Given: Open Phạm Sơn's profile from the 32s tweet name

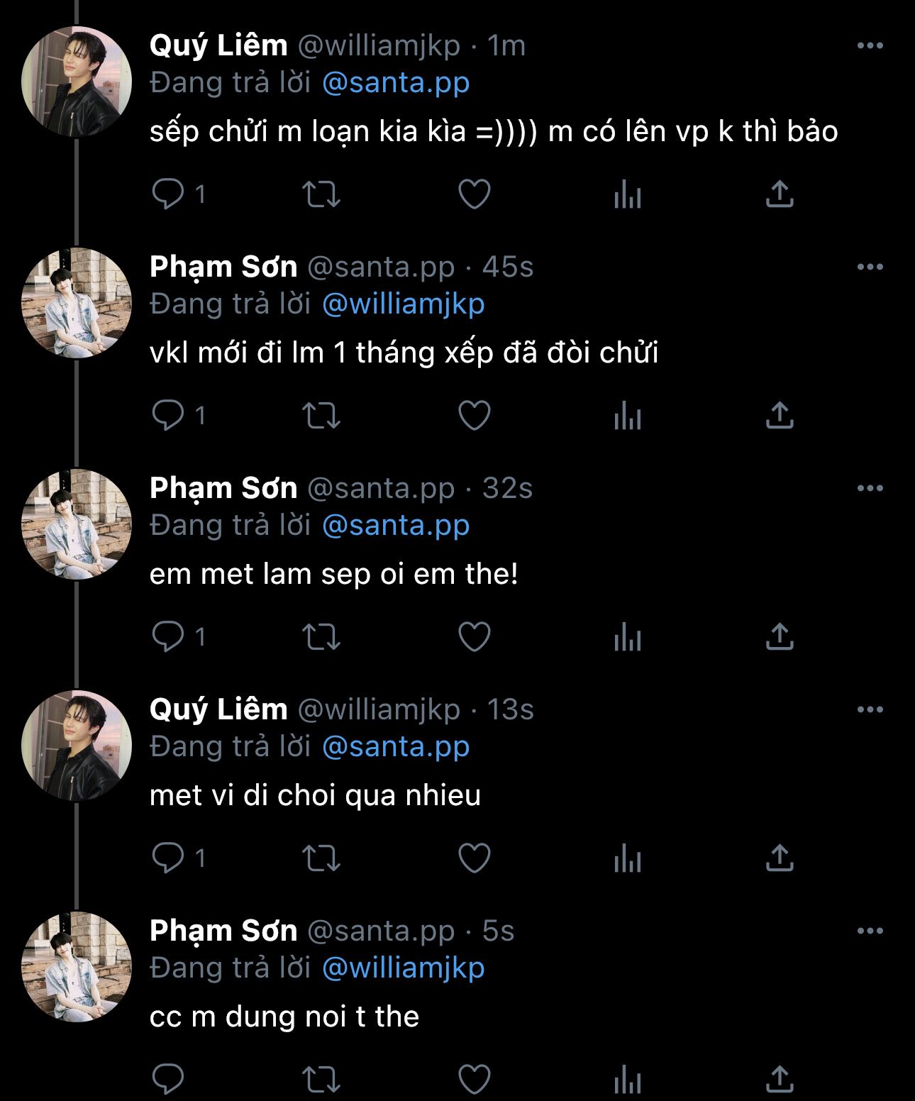Looking at the screenshot, I should (223, 488).
